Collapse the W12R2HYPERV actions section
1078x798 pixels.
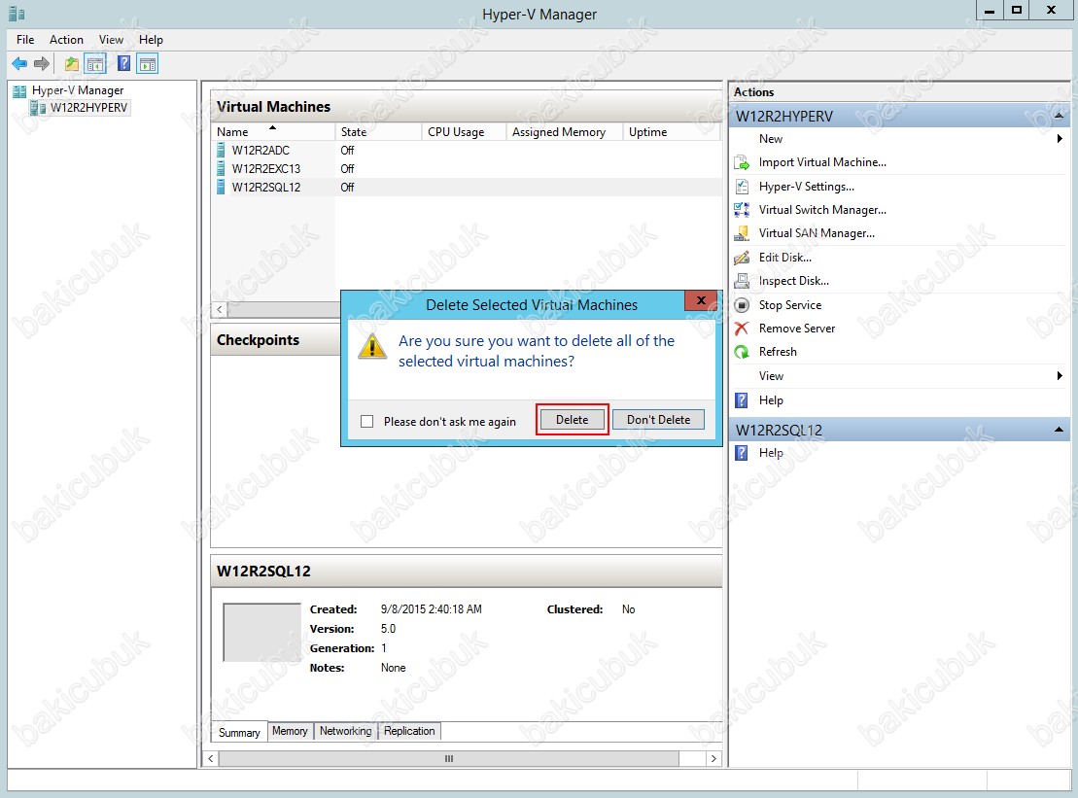pyautogui.click(x=1059, y=116)
